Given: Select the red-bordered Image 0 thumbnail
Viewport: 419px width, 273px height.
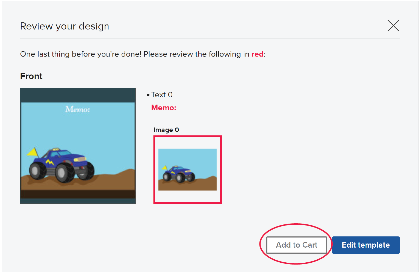Looking at the screenshot, I should (x=187, y=170).
